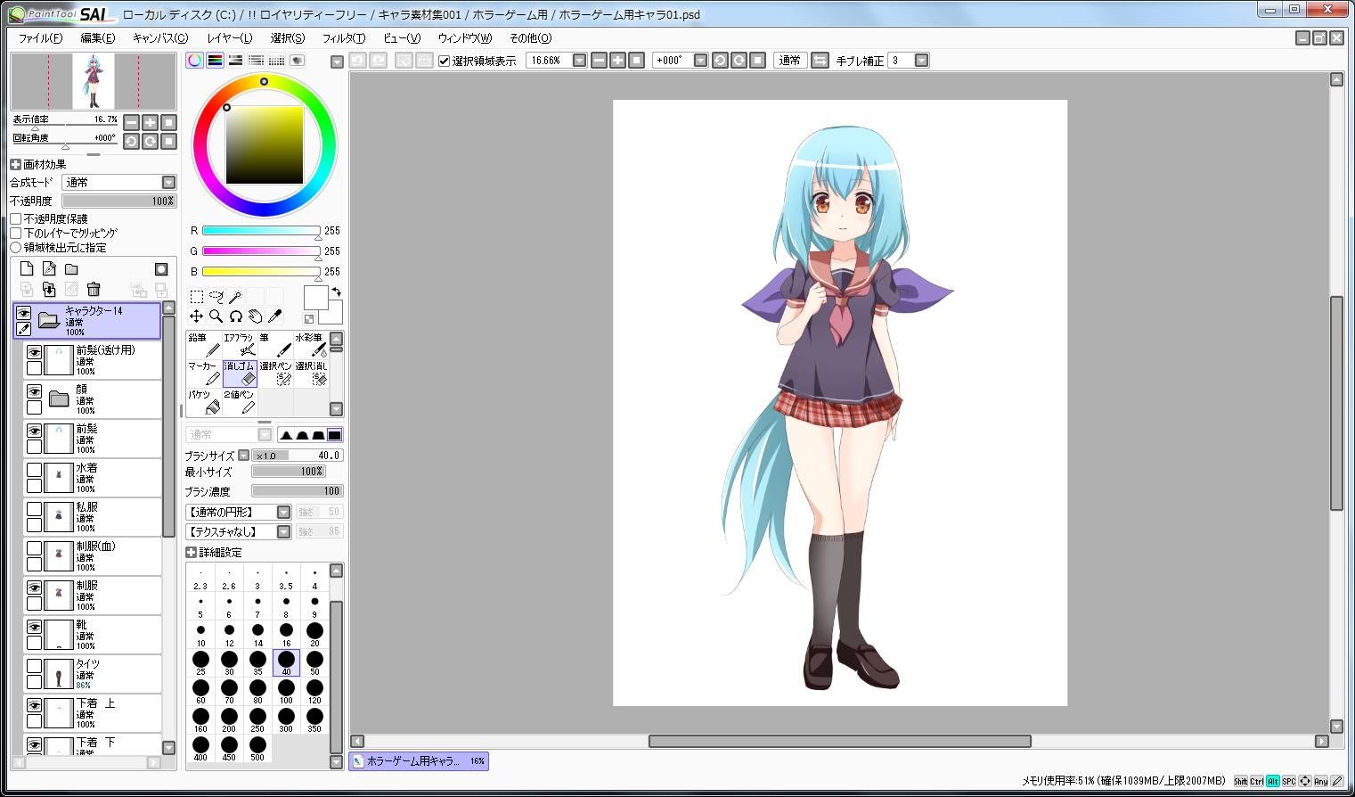Open the レイヤー(L) menu
This screenshot has width=1355, height=797.
click(230, 38)
